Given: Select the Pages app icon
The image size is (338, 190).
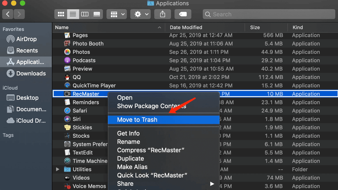Looking at the screenshot, I should click(67, 35).
